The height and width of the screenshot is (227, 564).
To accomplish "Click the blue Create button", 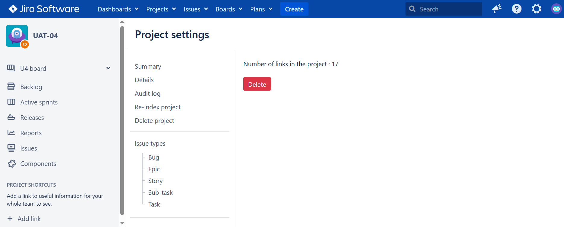I will (294, 9).
